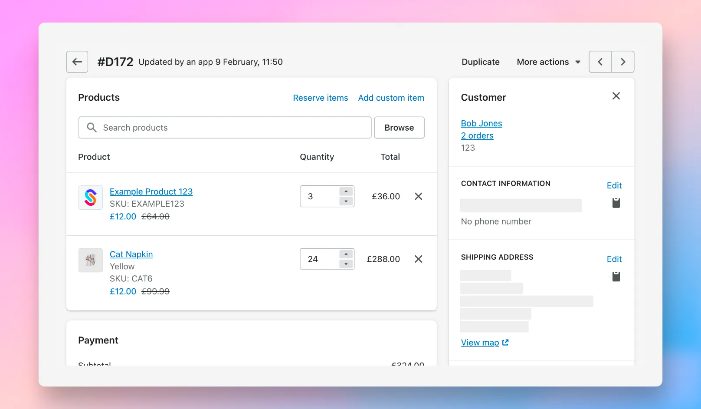Click Reserve items link
Viewport: 701px width, 409px height.
point(320,98)
